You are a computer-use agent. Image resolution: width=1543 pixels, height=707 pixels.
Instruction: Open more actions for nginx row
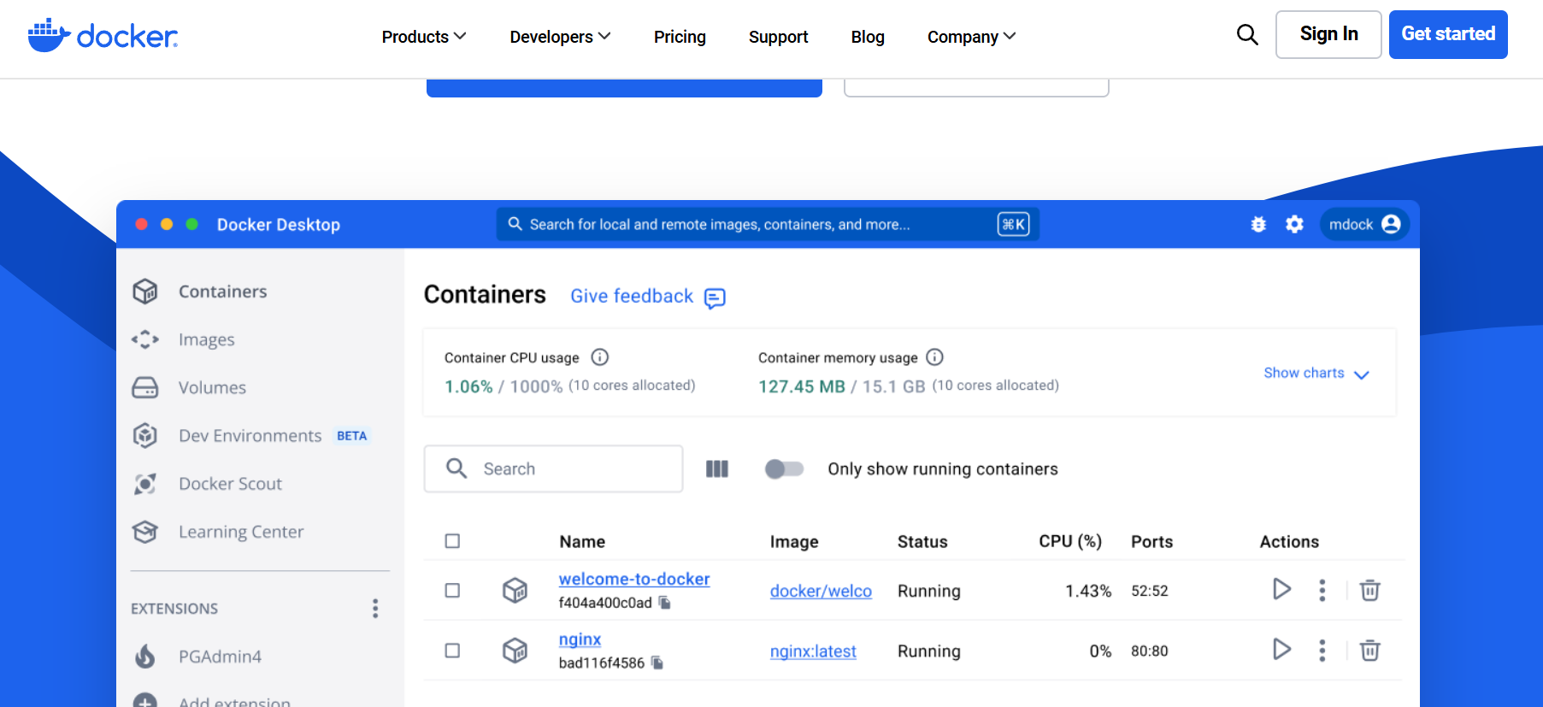[x=1322, y=651]
